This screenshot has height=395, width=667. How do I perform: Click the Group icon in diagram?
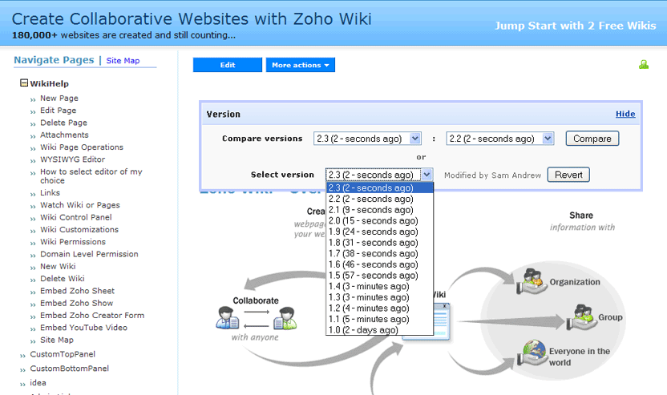coord(581,317)
